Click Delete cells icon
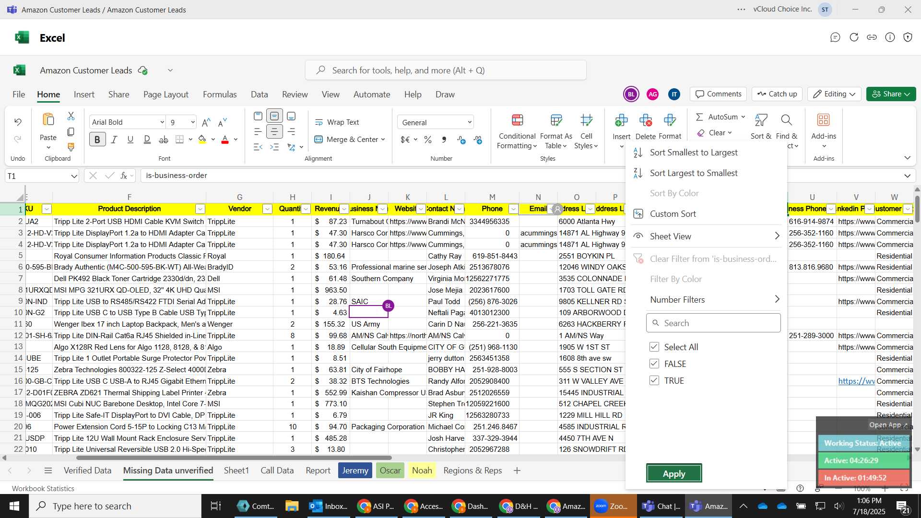This screenshot has width=921, height=518. pos(646,120)
